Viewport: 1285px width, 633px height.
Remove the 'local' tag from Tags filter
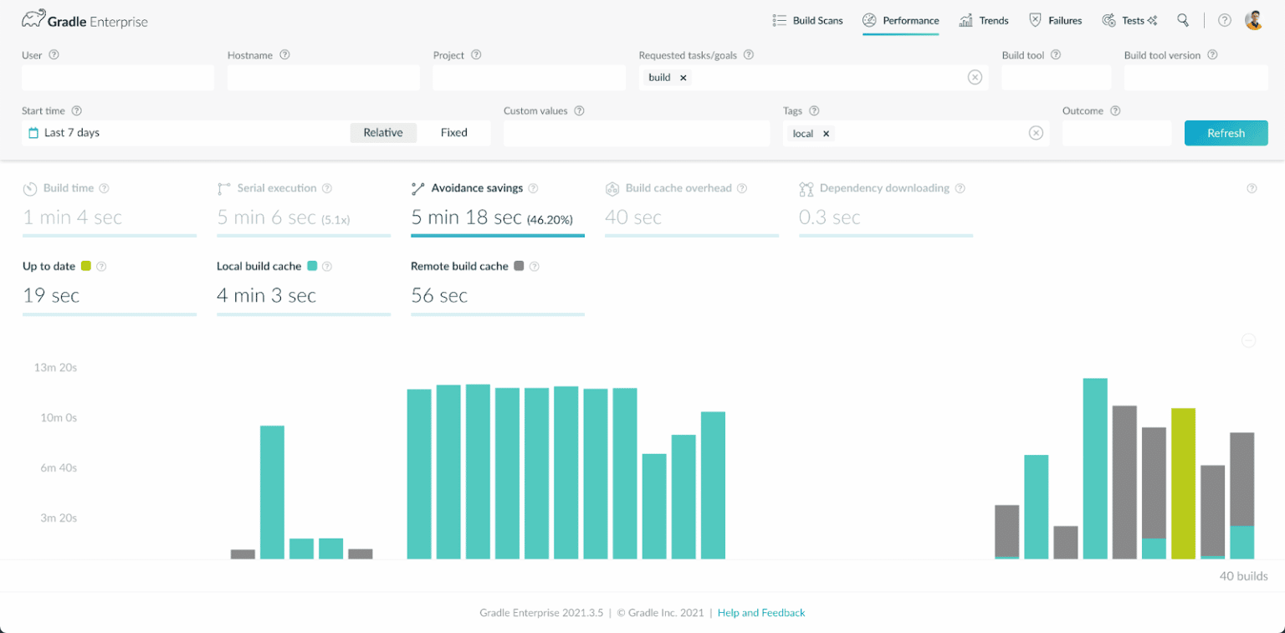tap(825, 133)
